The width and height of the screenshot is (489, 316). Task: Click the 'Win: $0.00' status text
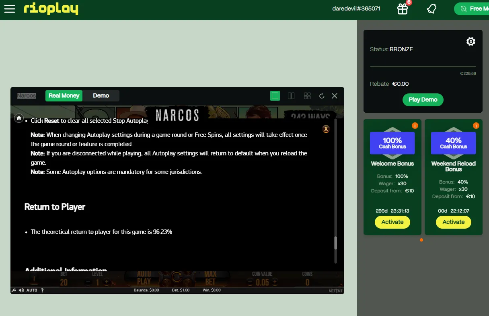(x=212, y=290)
